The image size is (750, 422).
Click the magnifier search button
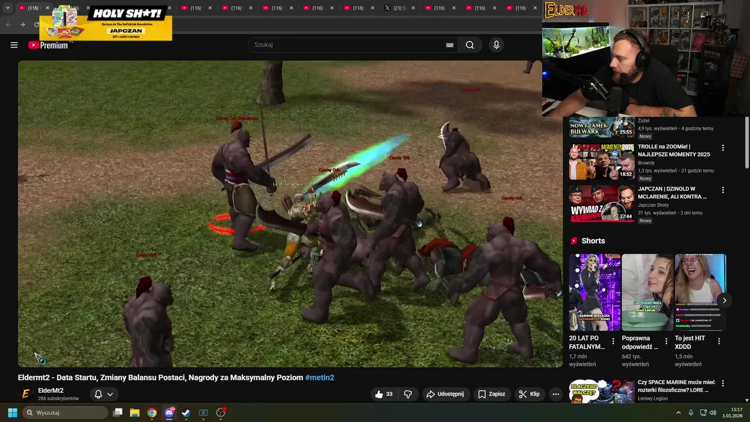click(x=470, y=45)
